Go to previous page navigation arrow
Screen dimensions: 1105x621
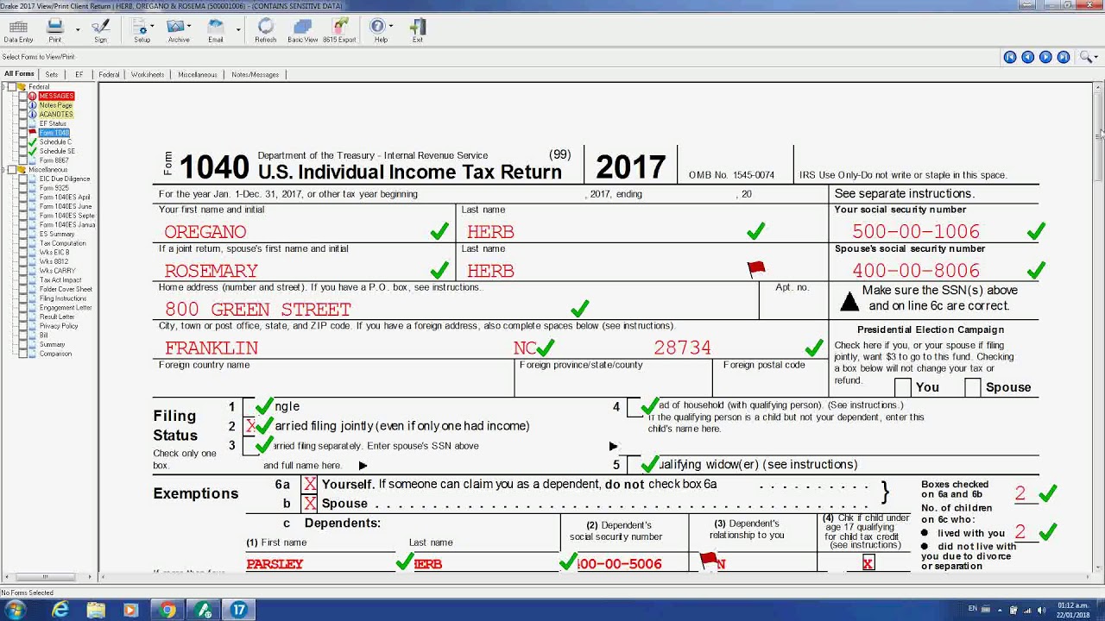click(x=1027, y=57)
